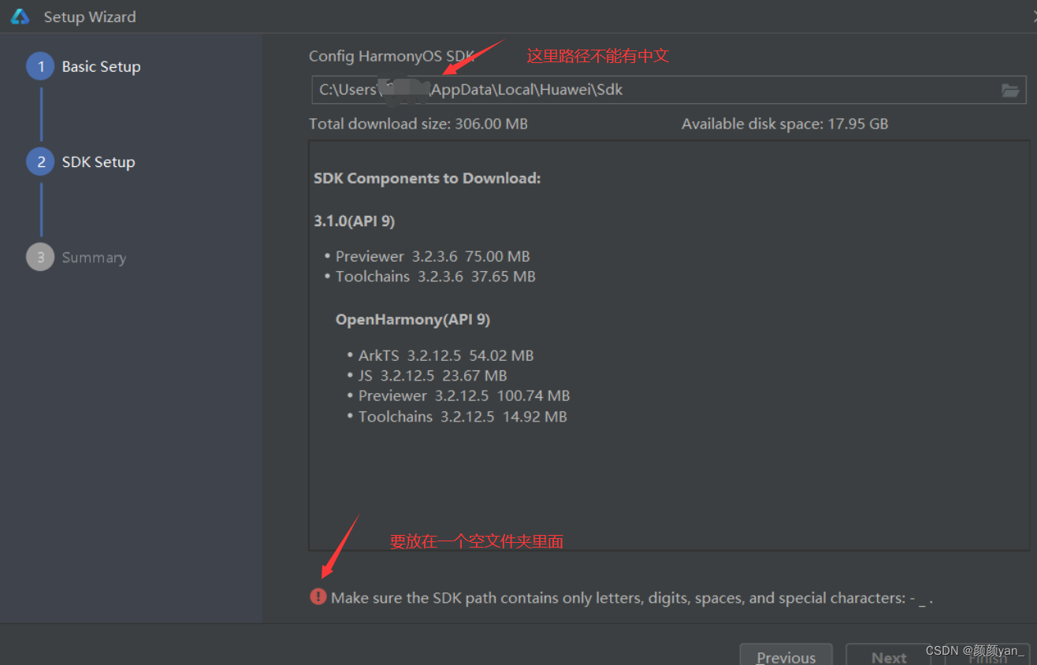The height and width of the screenshot is (665, 1037).
Task: Click JS 3.2.12.5 23.67 MB entry
Action: [x=433, y=376]
